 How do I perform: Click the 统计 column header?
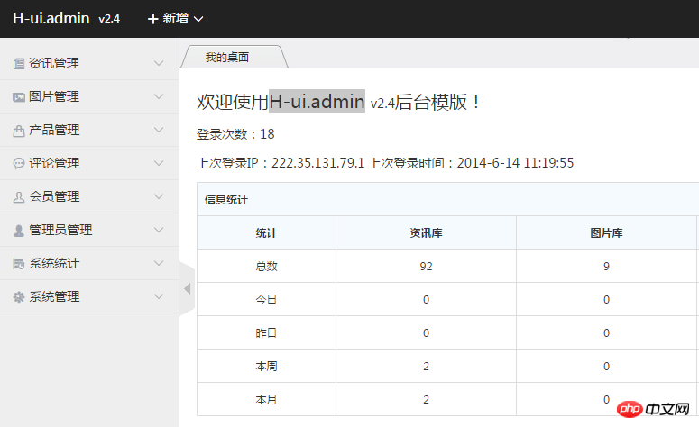pos(267,233)
